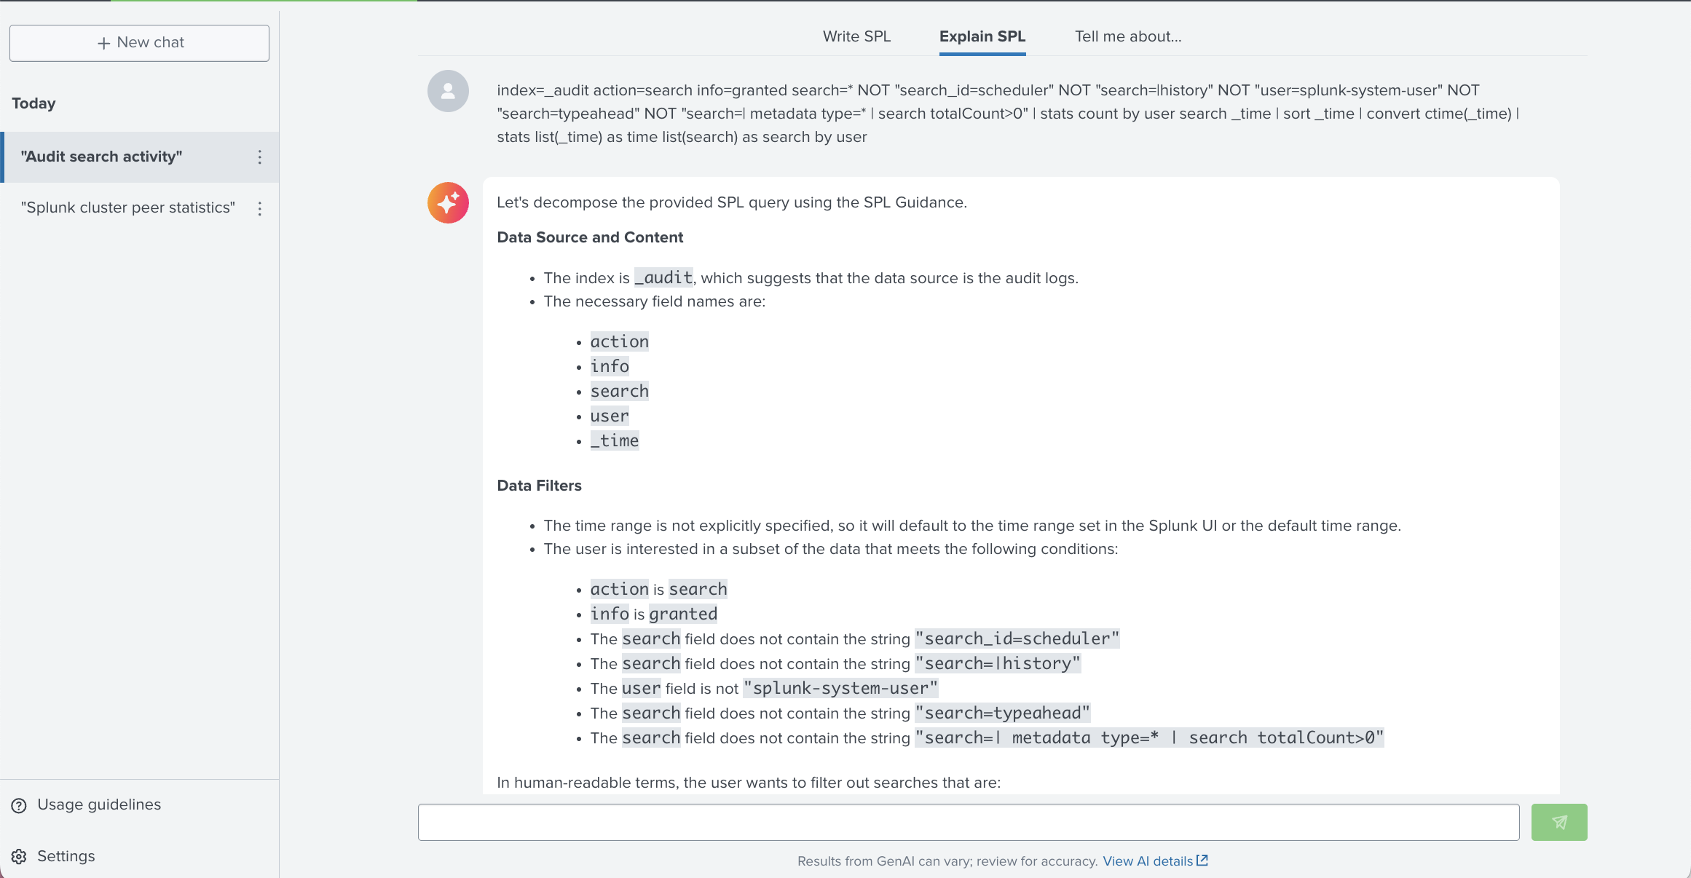1691x878 pixels.
Task: Click the Settings gear icon
Action: 19,857
